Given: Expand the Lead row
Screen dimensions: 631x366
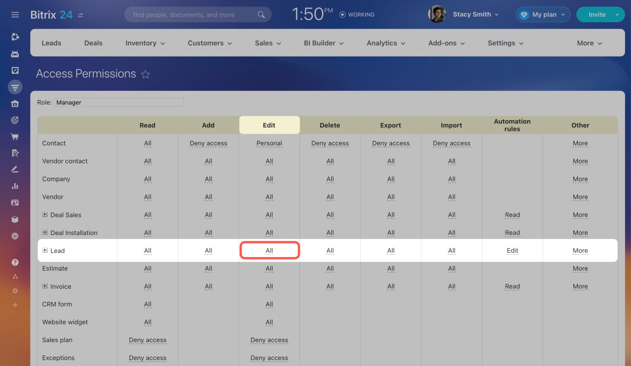Looking at the screenshot, I should (x=45, y=250).
